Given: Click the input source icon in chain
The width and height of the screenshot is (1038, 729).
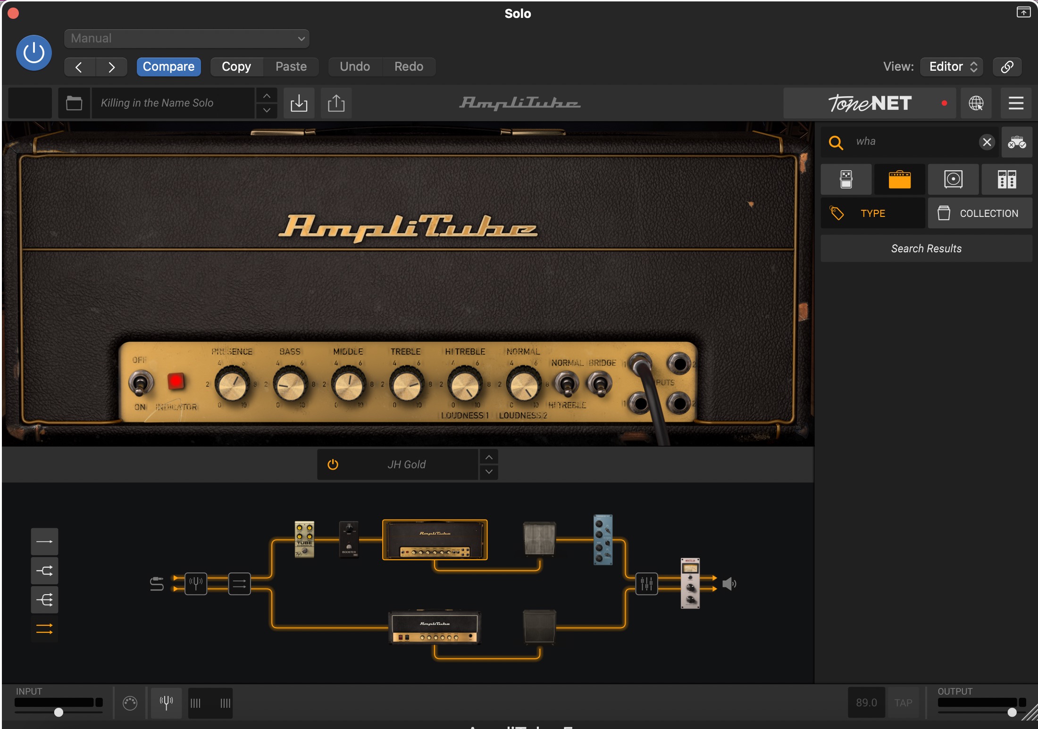Looking at the screenshot, I should pos(157,584).
